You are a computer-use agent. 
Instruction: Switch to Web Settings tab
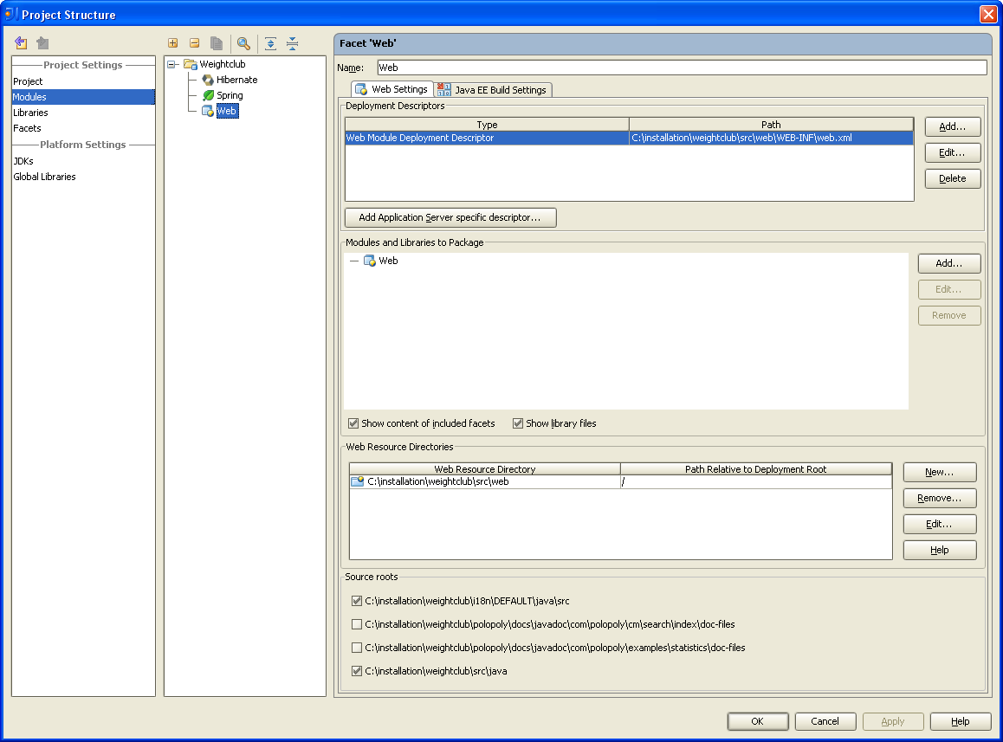coord(392,89)
